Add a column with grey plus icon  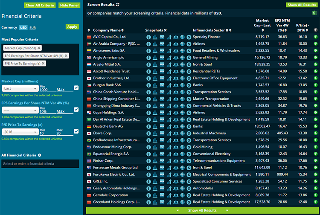315,30
